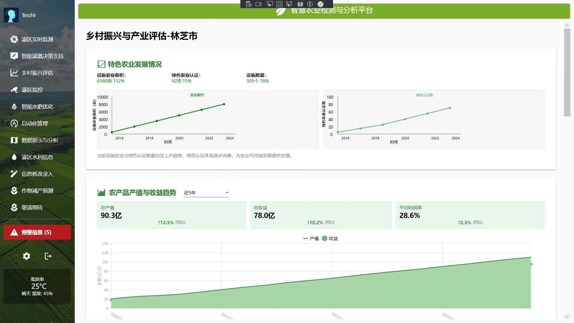Click the Hot Reload braces-check icon
Screen dimensions: 574x323
pyautogui.click(x=300, y=4)
